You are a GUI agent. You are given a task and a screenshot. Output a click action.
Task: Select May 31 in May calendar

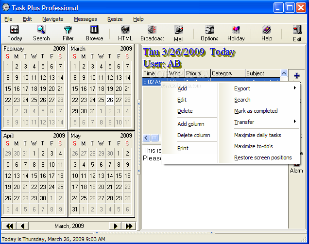75,209
